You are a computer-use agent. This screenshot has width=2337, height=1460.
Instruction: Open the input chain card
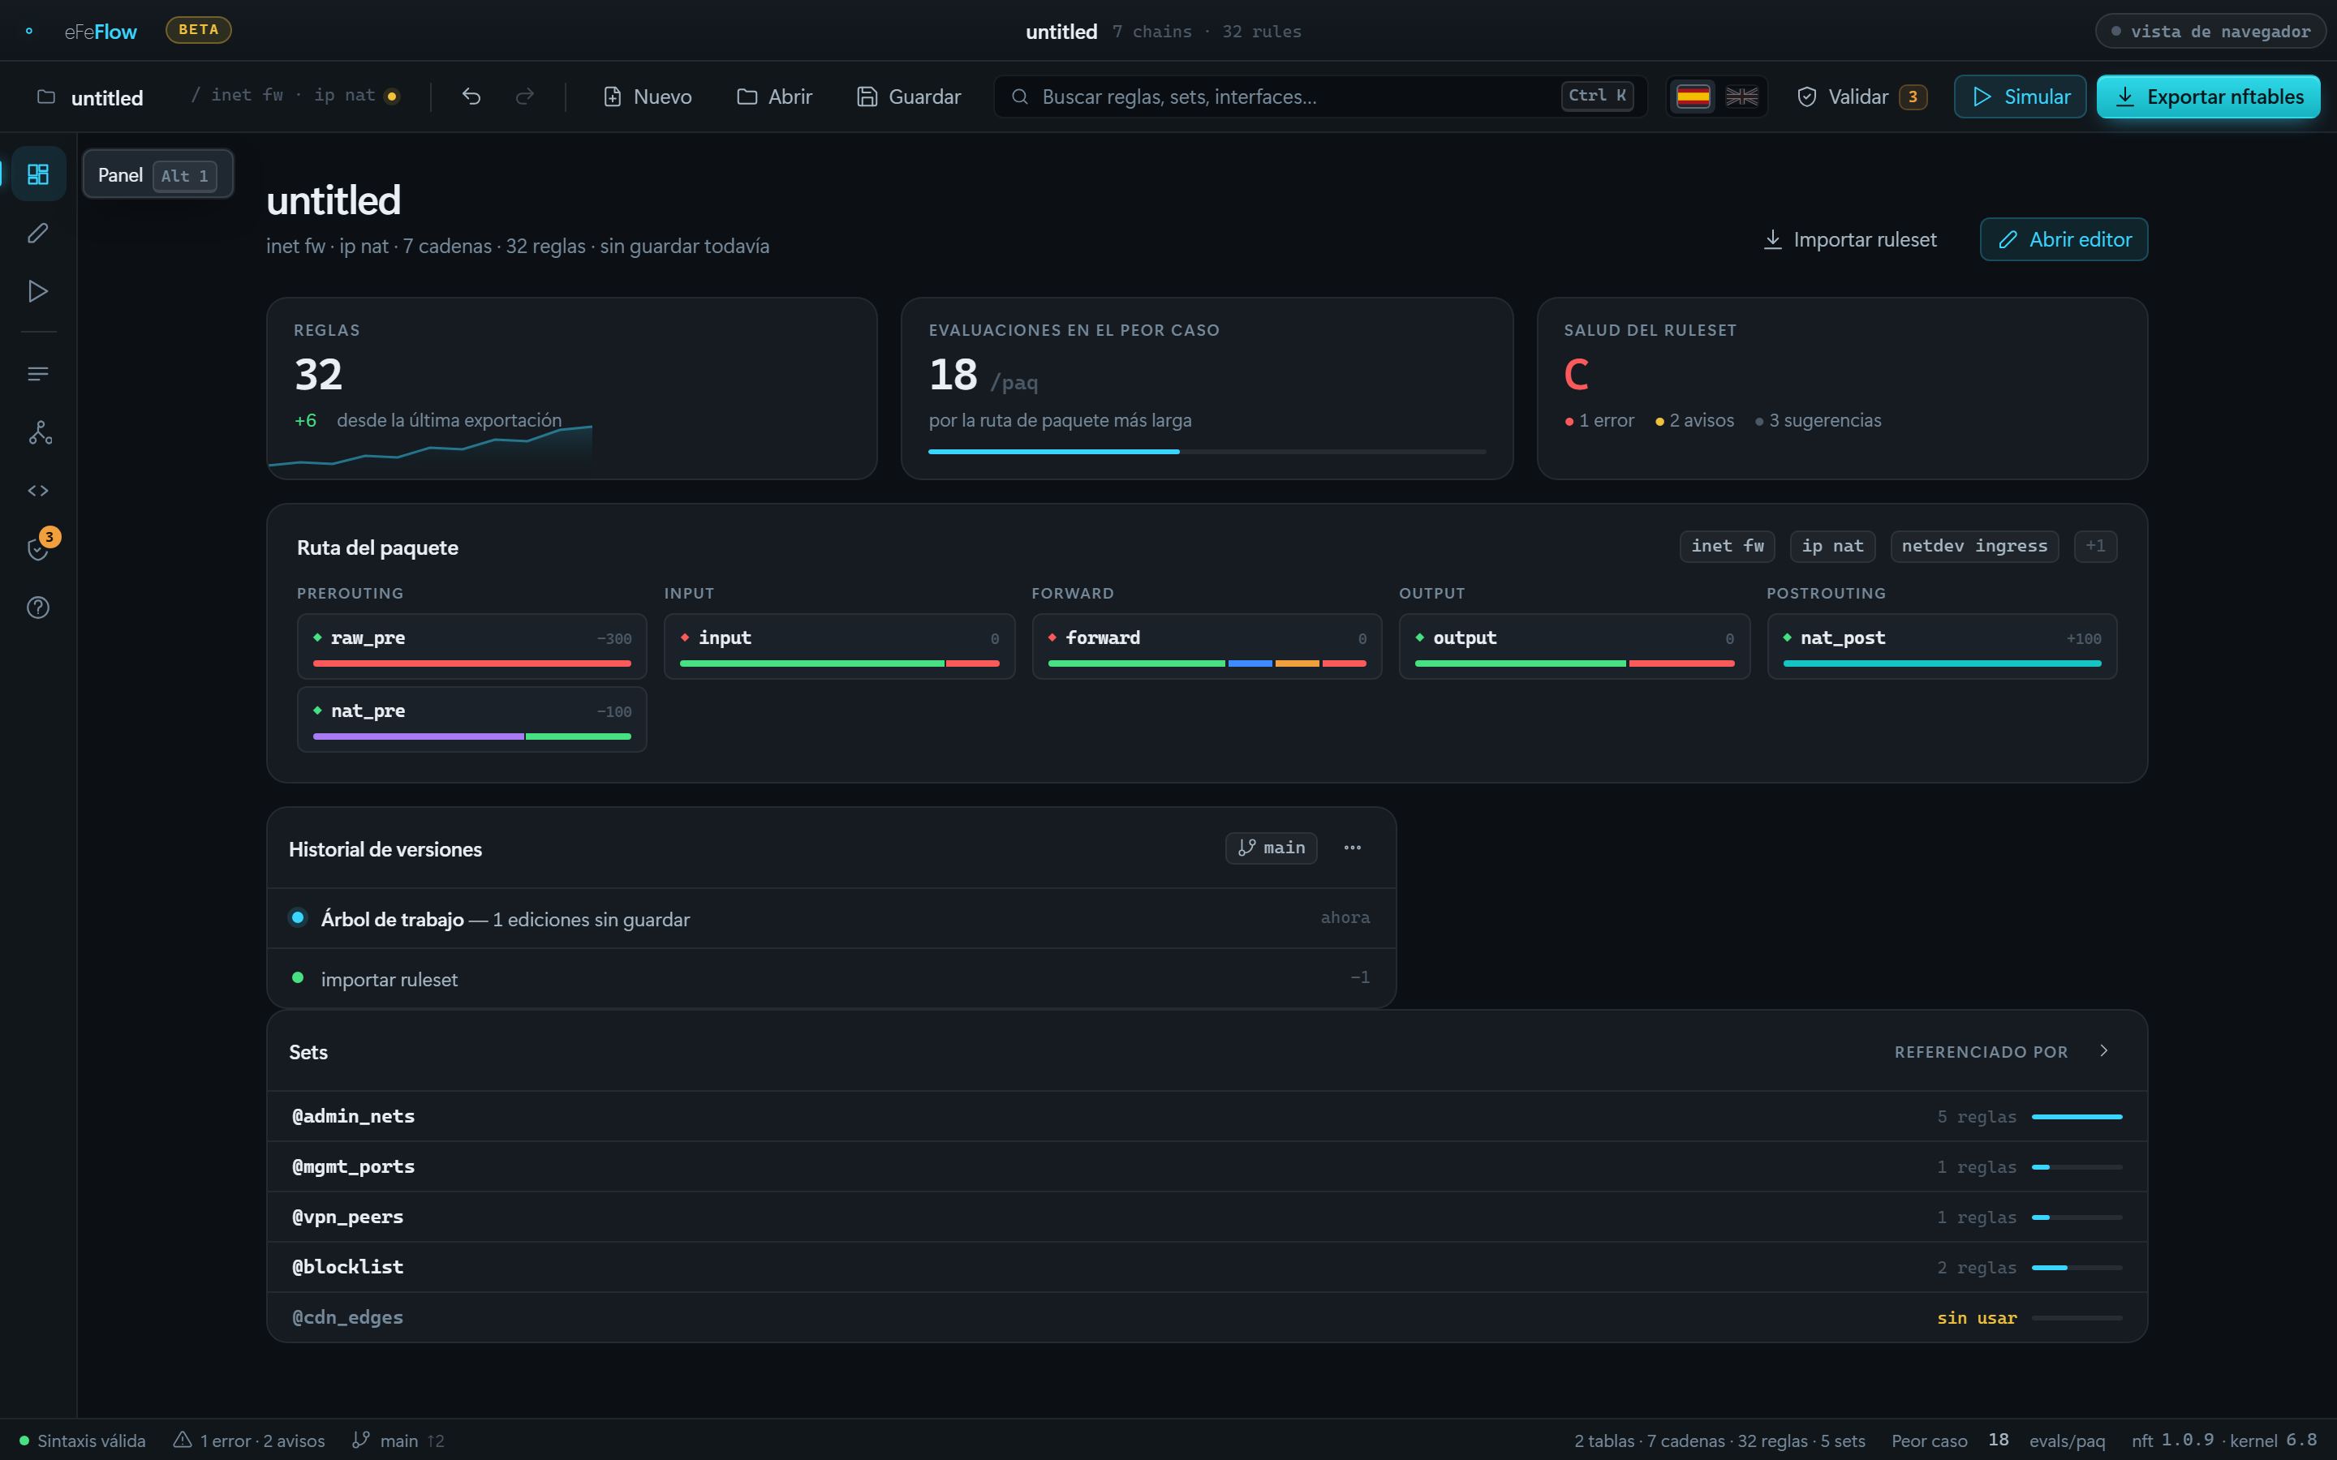click(x=839, y=646)
